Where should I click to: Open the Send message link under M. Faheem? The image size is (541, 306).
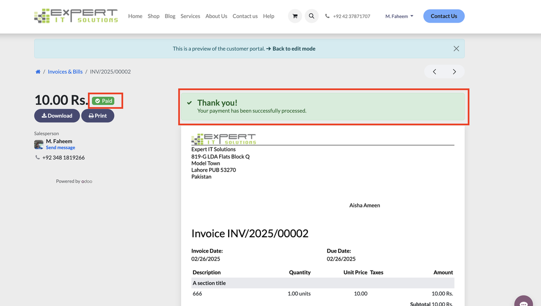(x=60, y=147)
